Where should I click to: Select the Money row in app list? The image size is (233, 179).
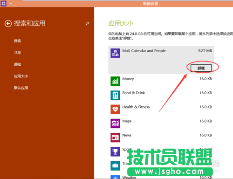161,81
